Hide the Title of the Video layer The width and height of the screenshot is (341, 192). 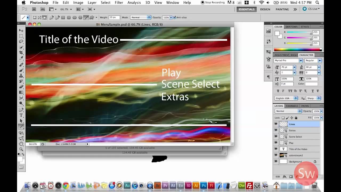pos(276,149)
